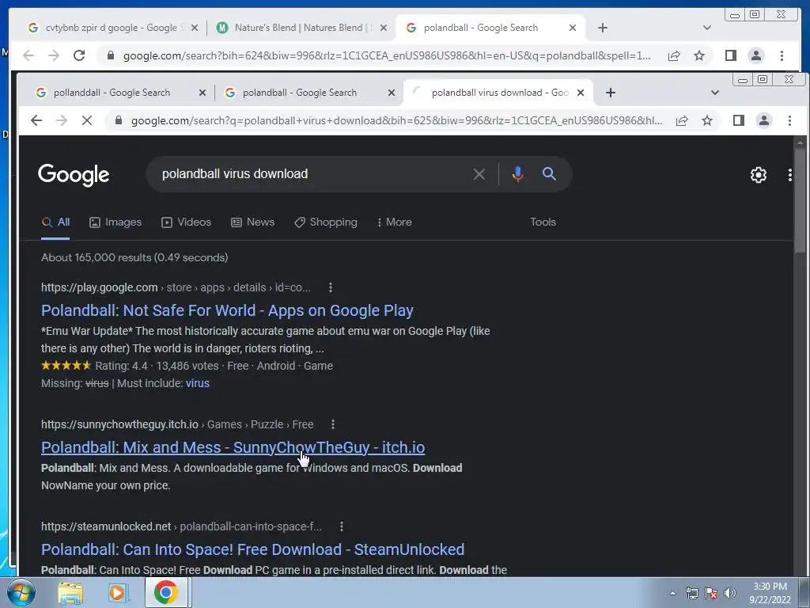Open Windows Media Player from the taskbar
810x608 pixels.
pos(118,593)
